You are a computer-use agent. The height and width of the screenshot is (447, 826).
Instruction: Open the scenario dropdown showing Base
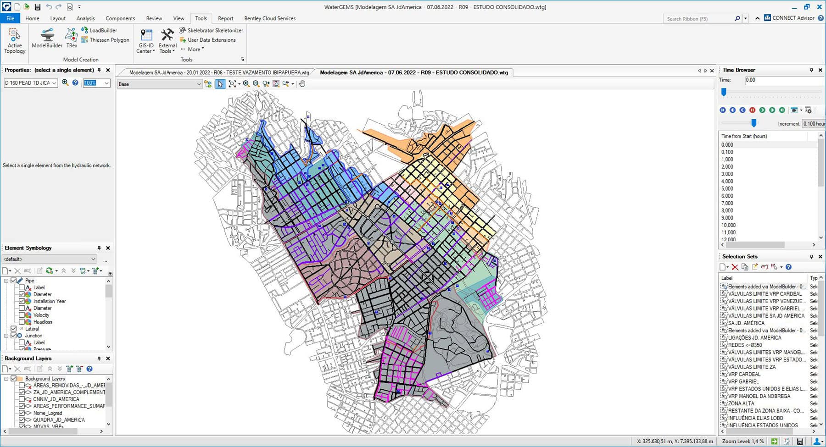coord(159,84)
